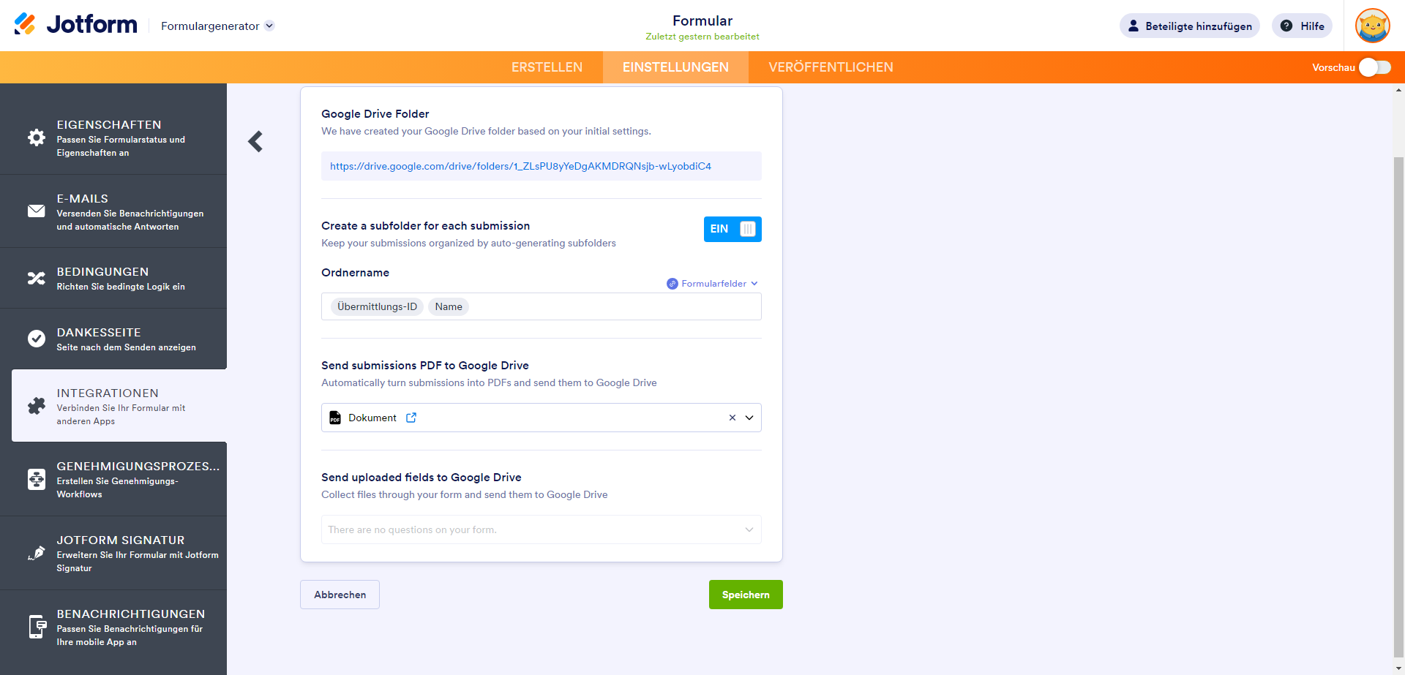
Task: Open the Dokument PDF external link icon
Action: point(411,418)
